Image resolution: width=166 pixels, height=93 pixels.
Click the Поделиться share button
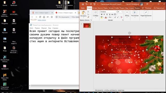pyautogui.click(x=159, y=8)
